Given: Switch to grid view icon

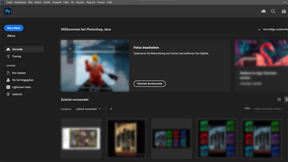Looking at the screenshot, I should click(286, 99).
